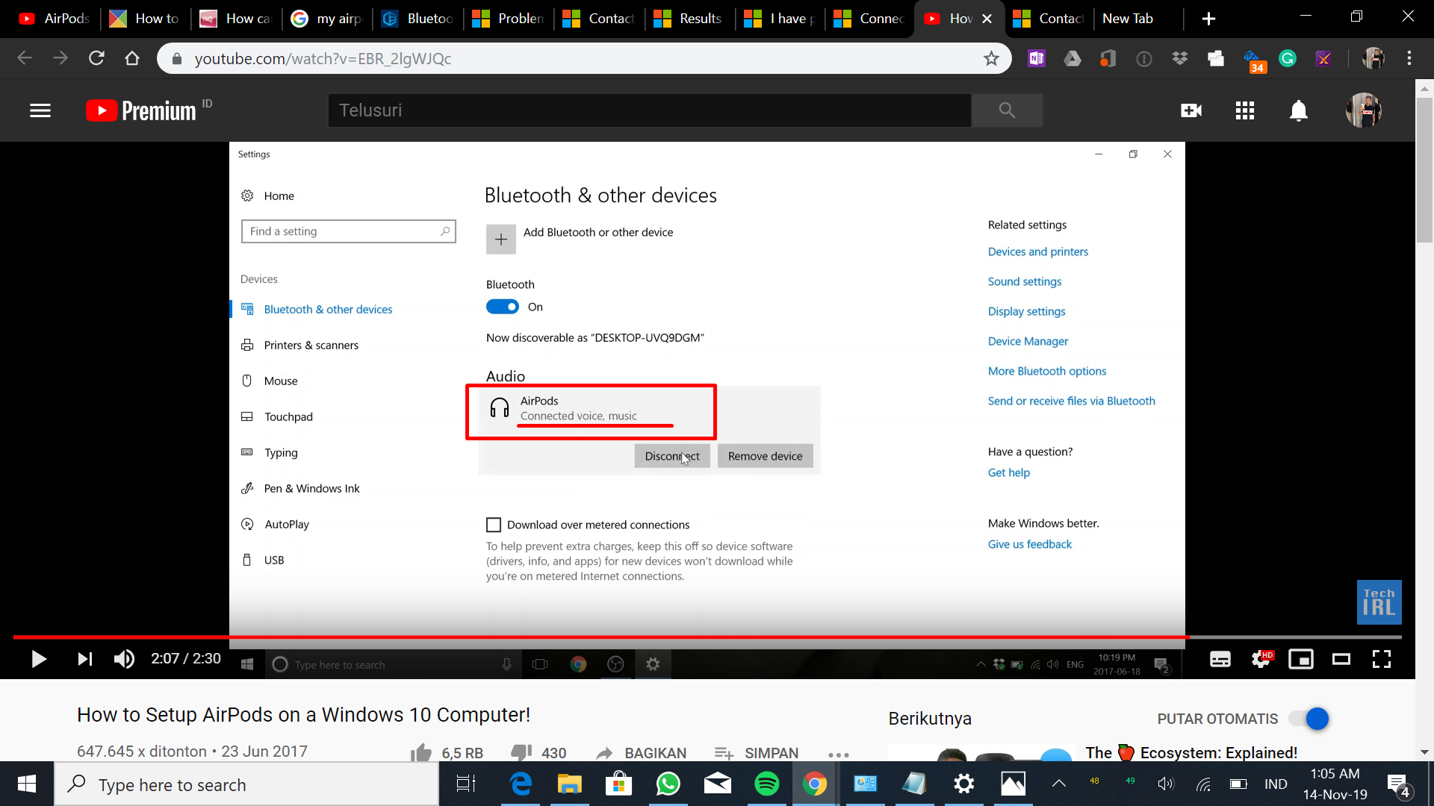Select Printers & scanners settings option
The height and width of the screenshot is (806, 1434).
(x=311, y=345)
